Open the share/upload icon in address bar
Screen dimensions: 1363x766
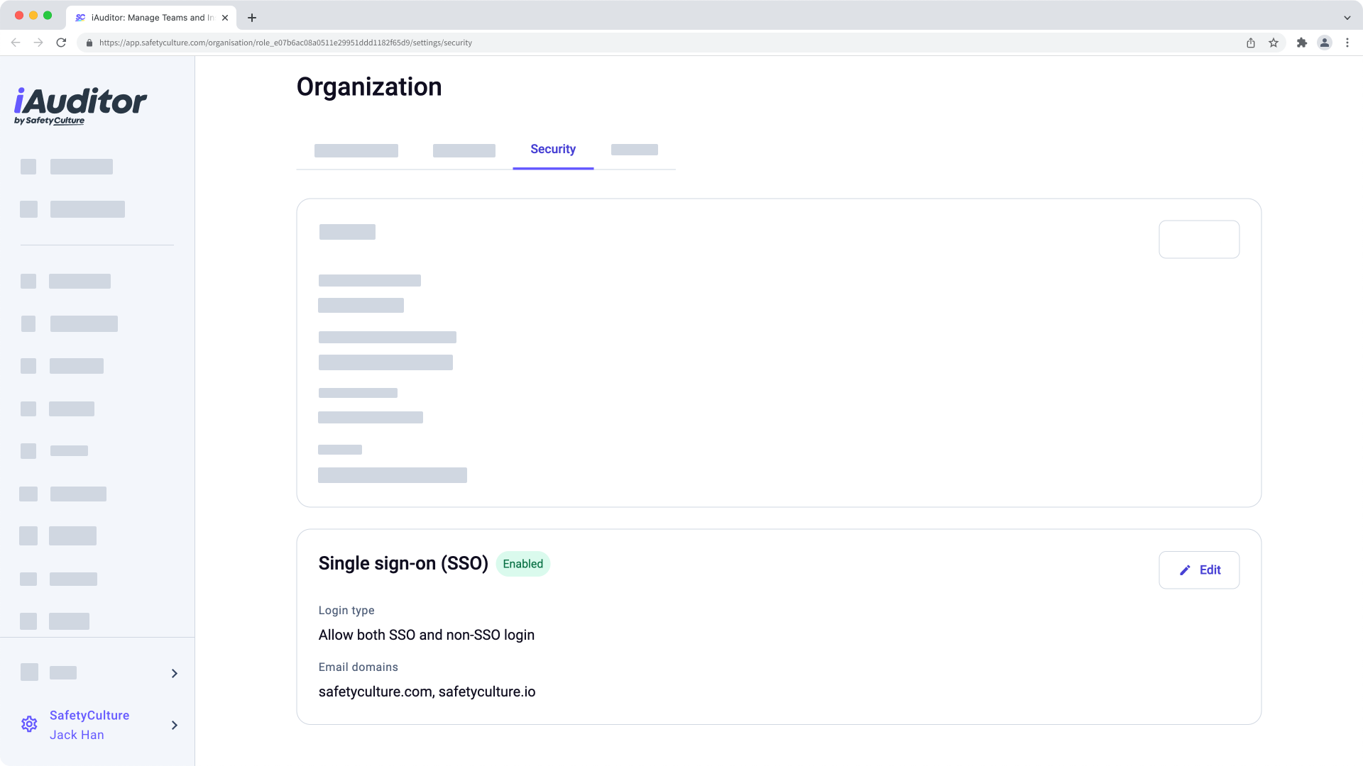1251,43
